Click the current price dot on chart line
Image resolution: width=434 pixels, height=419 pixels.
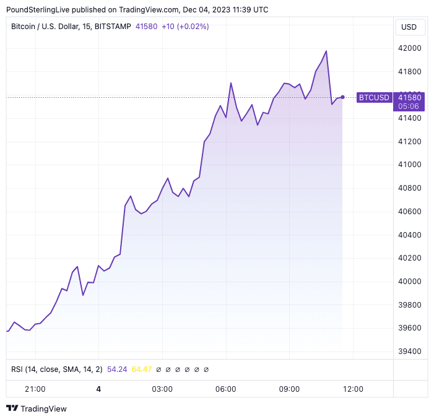point(342,97)
